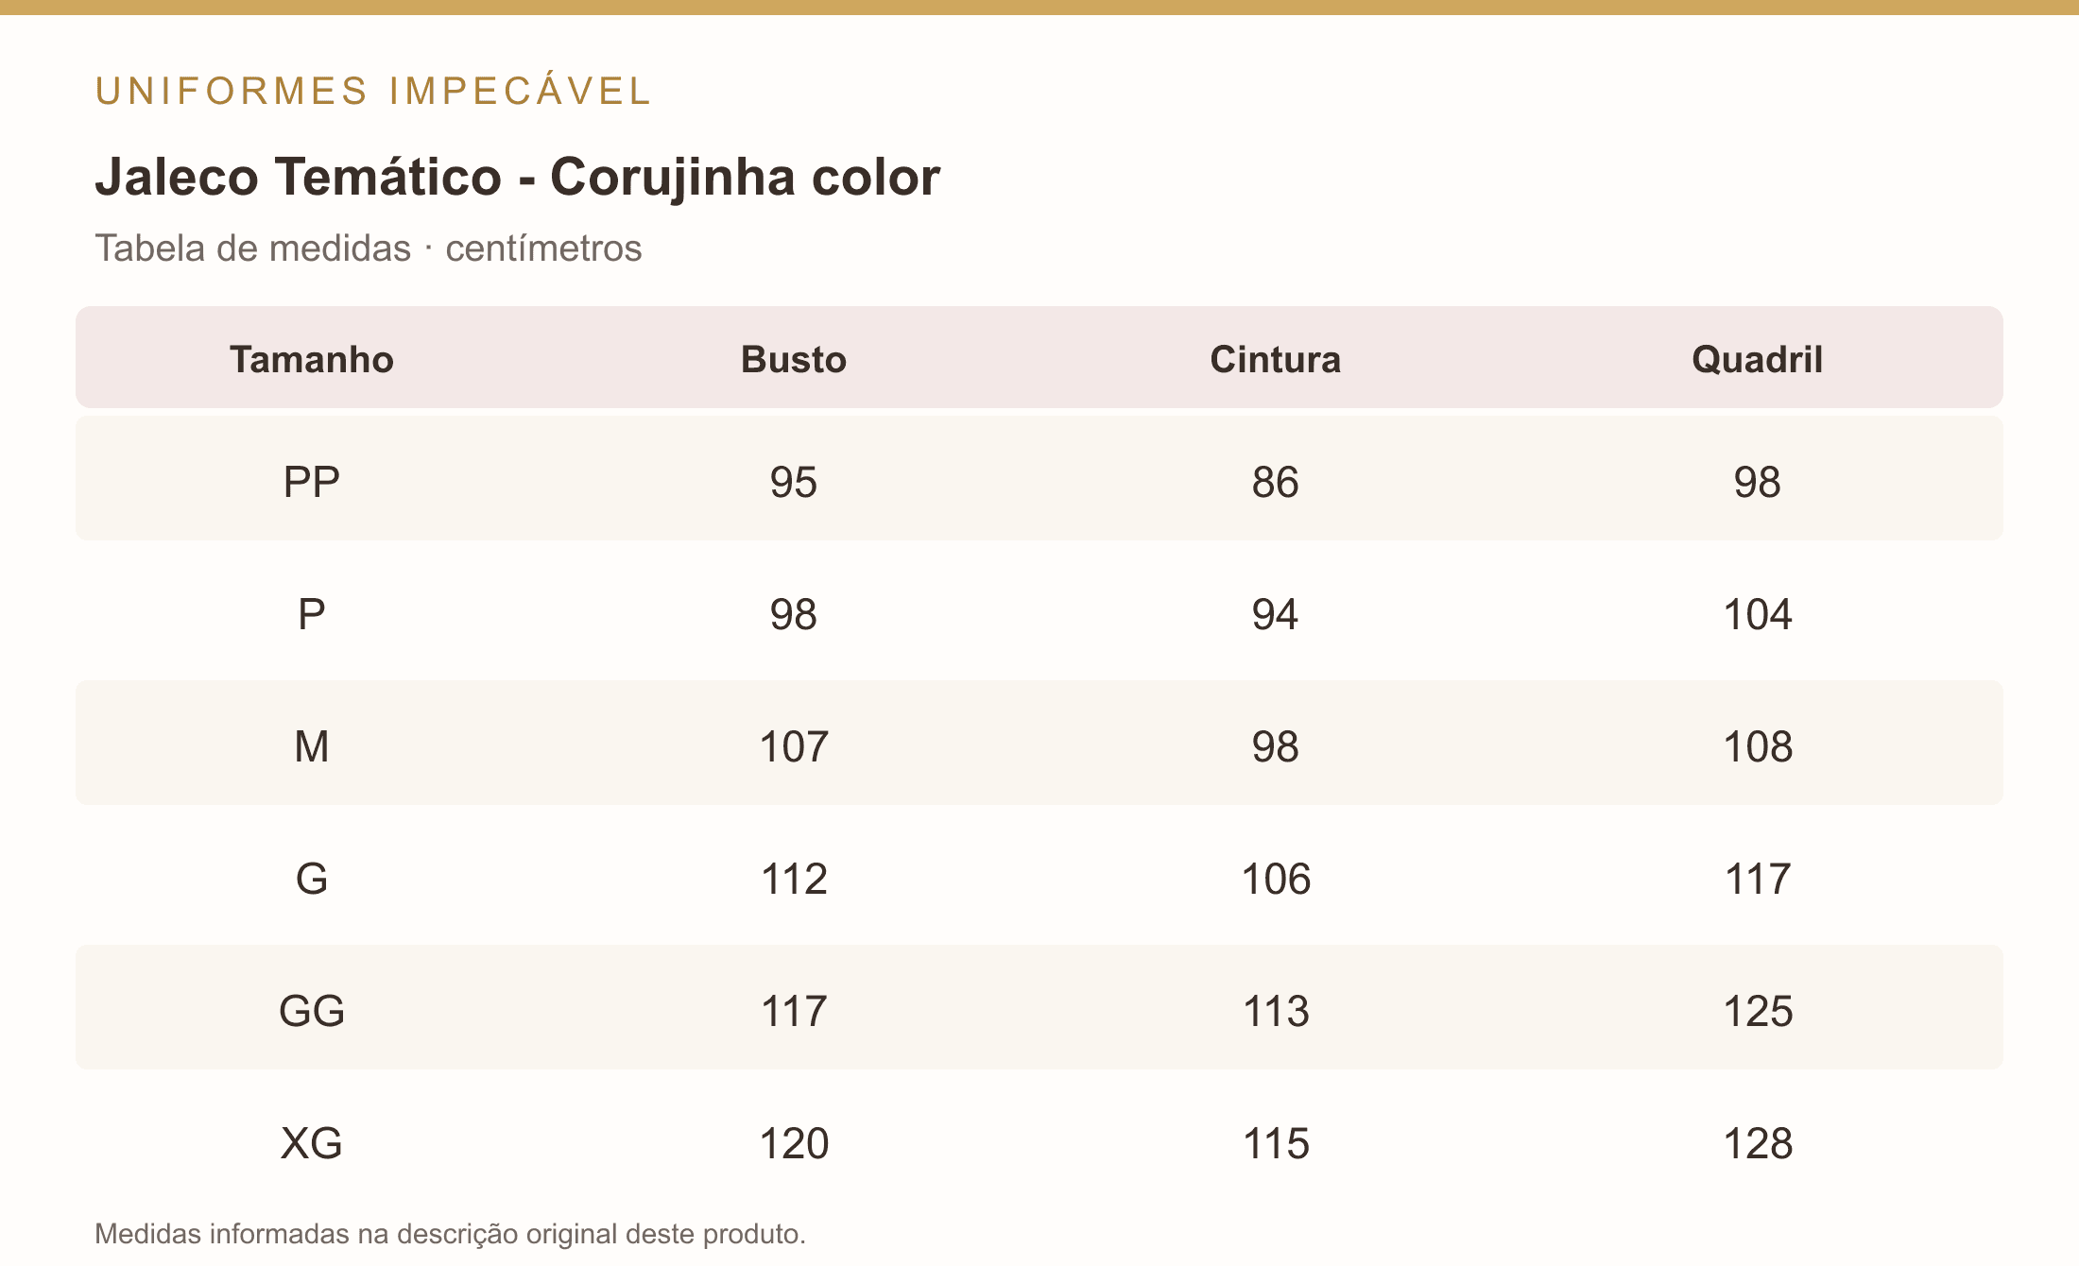Image resolution: width=2079 pixels, height=1266 pixels.
Task: Click the Tamanho column header
Action: (312, 360)
